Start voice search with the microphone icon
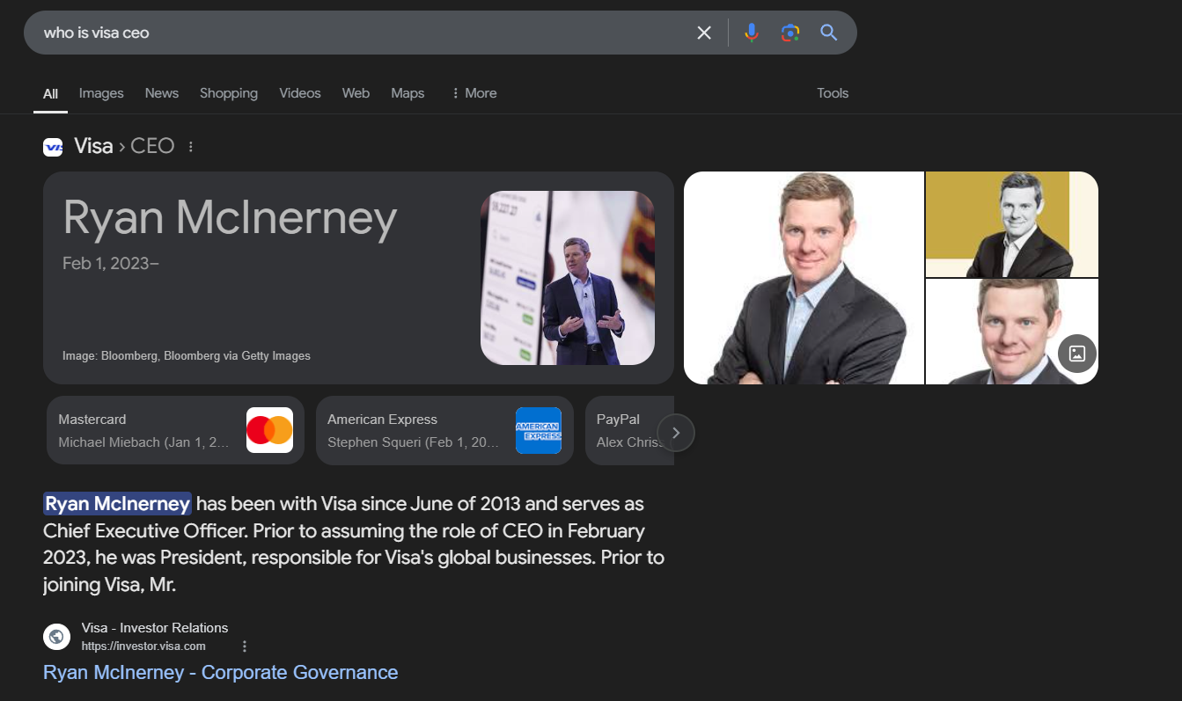The image size is (1182, 701). point(751,33)
